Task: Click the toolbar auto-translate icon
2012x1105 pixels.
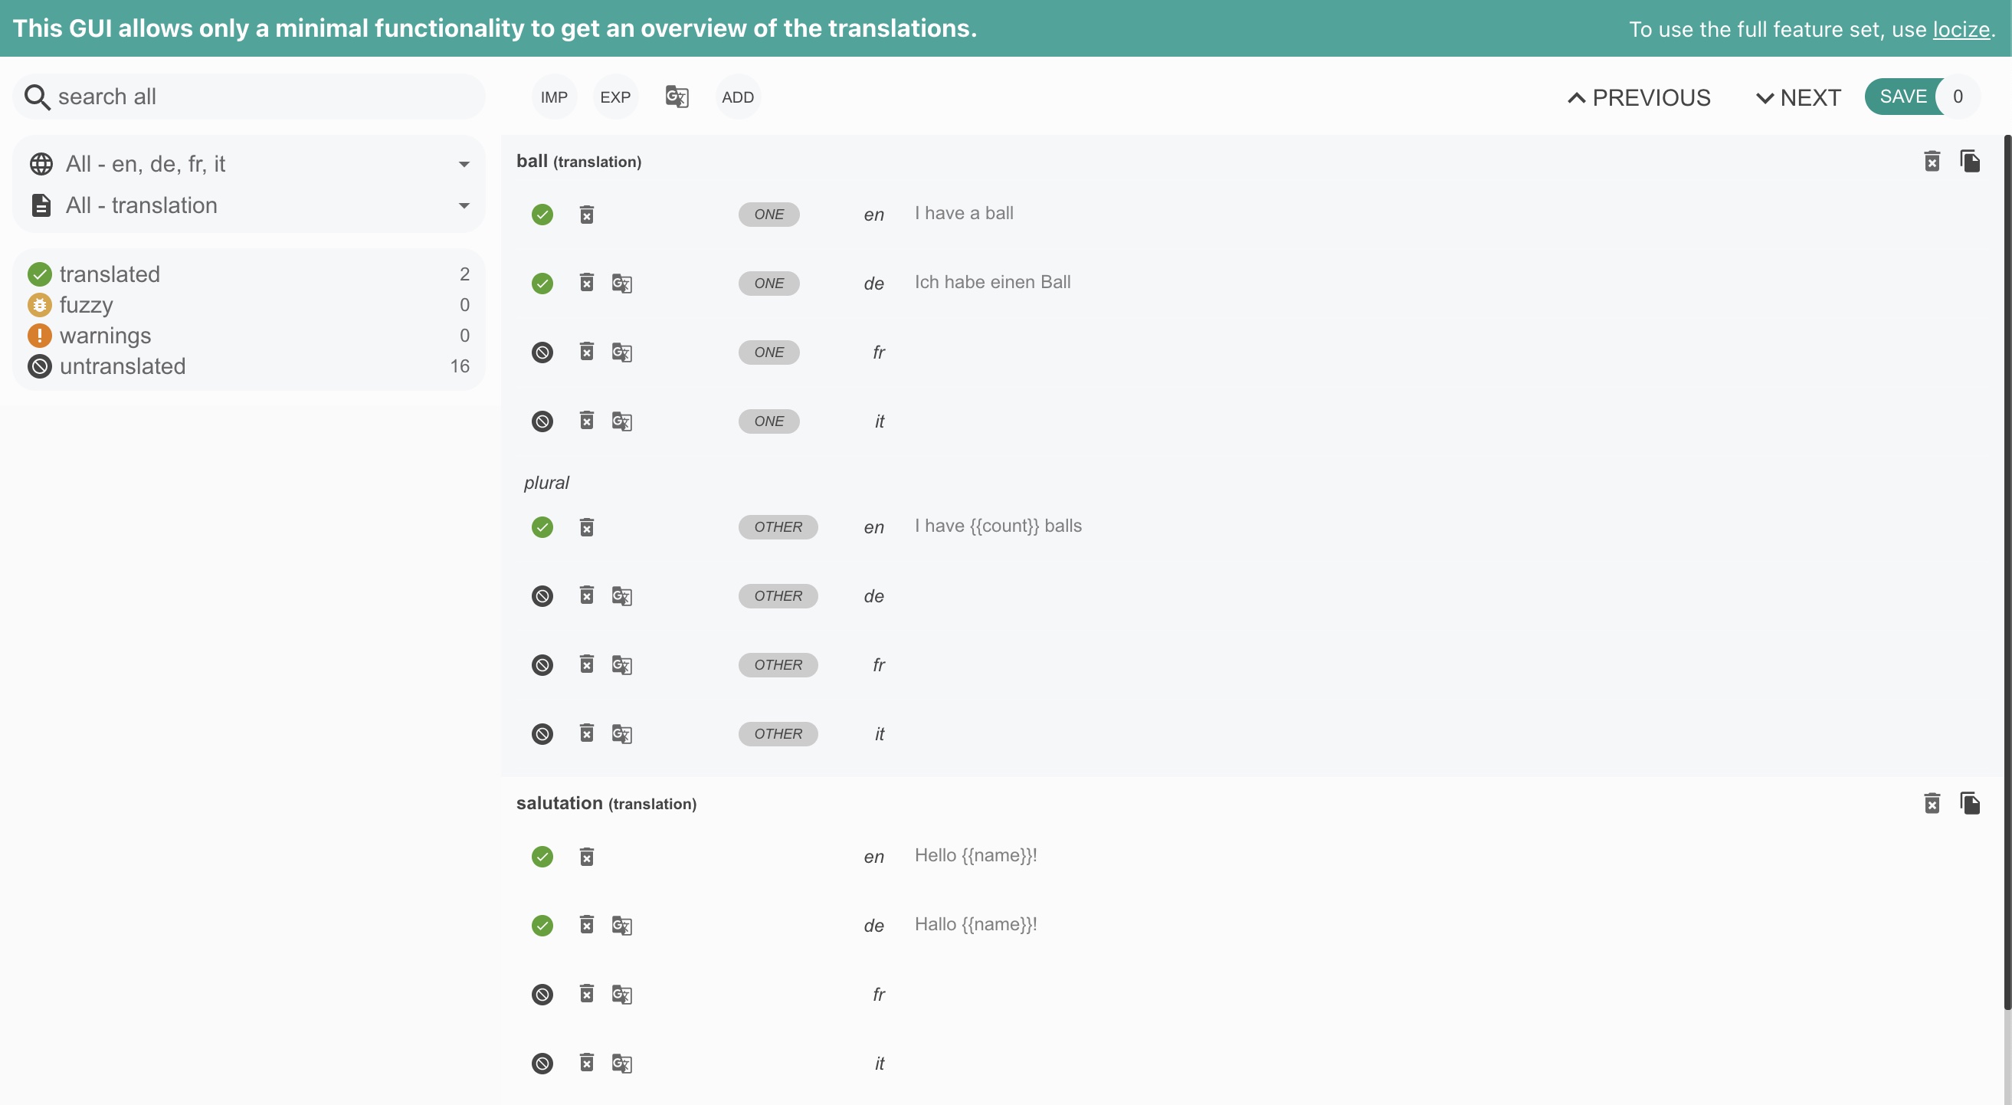Action: click(x=677, y=97)
